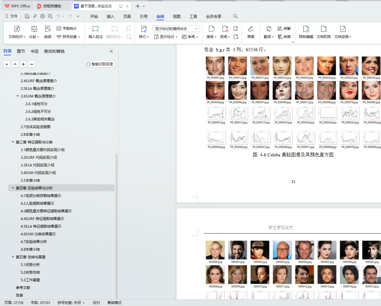Click the 页面: 37/58 page indicator
The height and width of the screenshot is (306, 381).
click(x=14, y=303)
